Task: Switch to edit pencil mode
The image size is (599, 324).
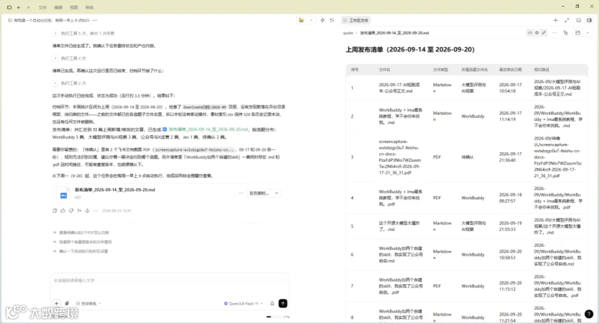Action: tap(544, 33)
